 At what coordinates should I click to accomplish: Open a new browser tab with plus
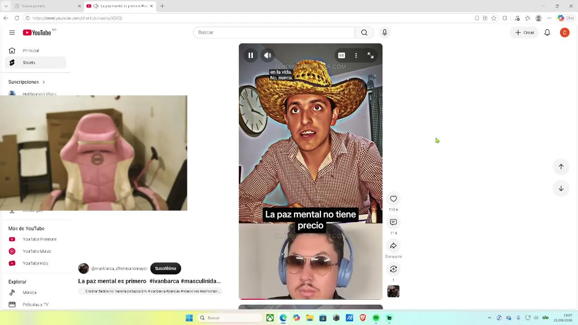click(x=162, y=6)
